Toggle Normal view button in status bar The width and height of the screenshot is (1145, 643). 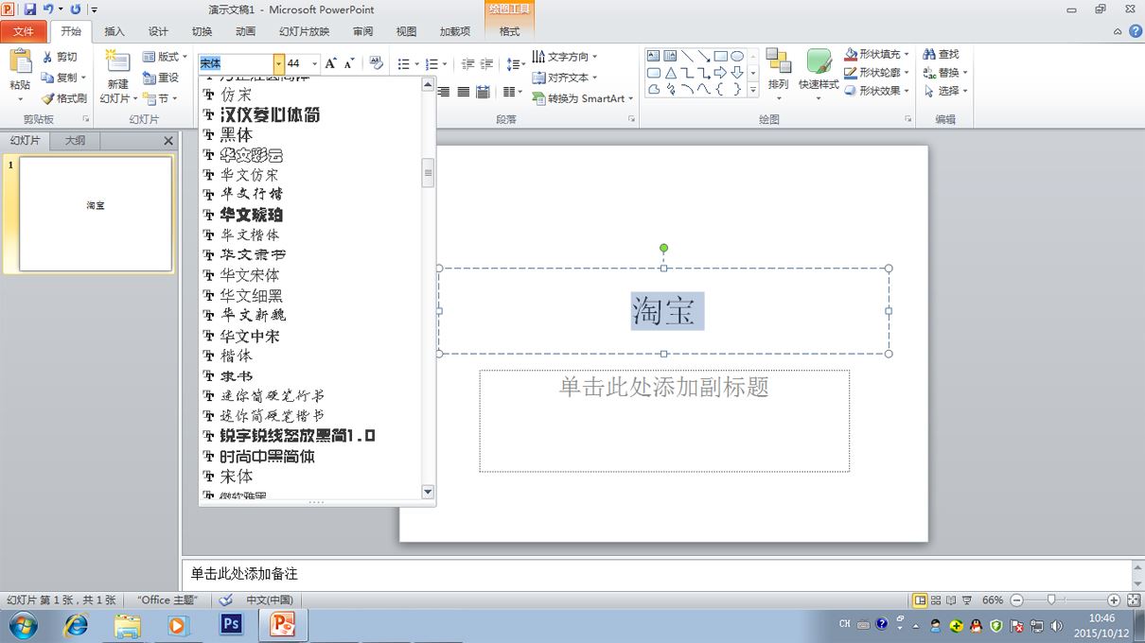[920, 600]
